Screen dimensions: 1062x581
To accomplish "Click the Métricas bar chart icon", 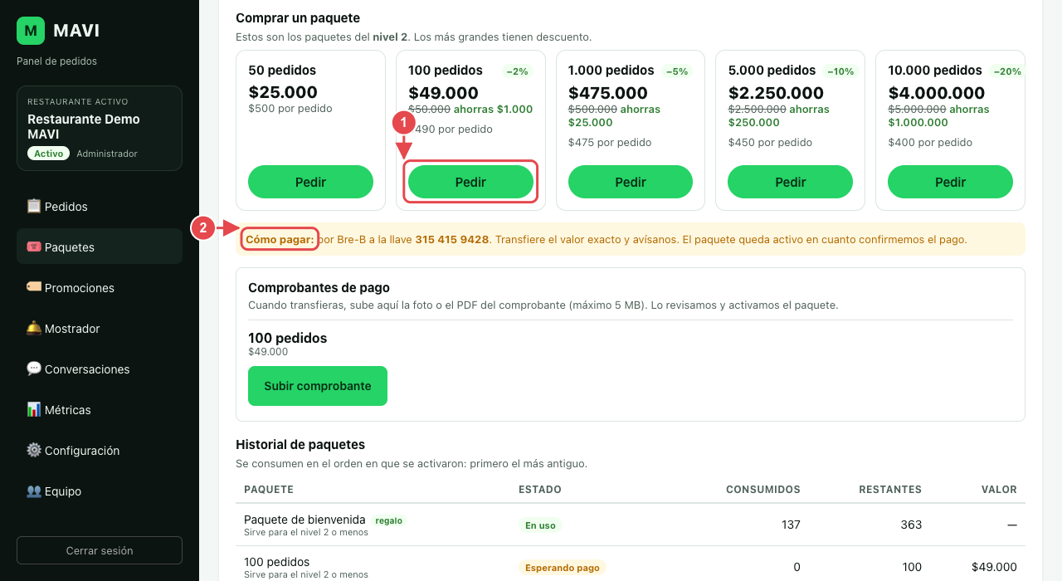I will pyautogui.click(x=34, y=409).
